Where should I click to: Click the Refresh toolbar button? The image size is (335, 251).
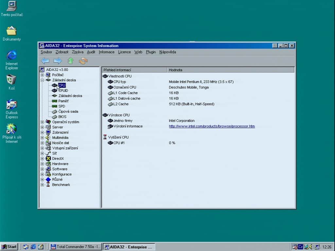pyautogui.click(x=83, y=61)
